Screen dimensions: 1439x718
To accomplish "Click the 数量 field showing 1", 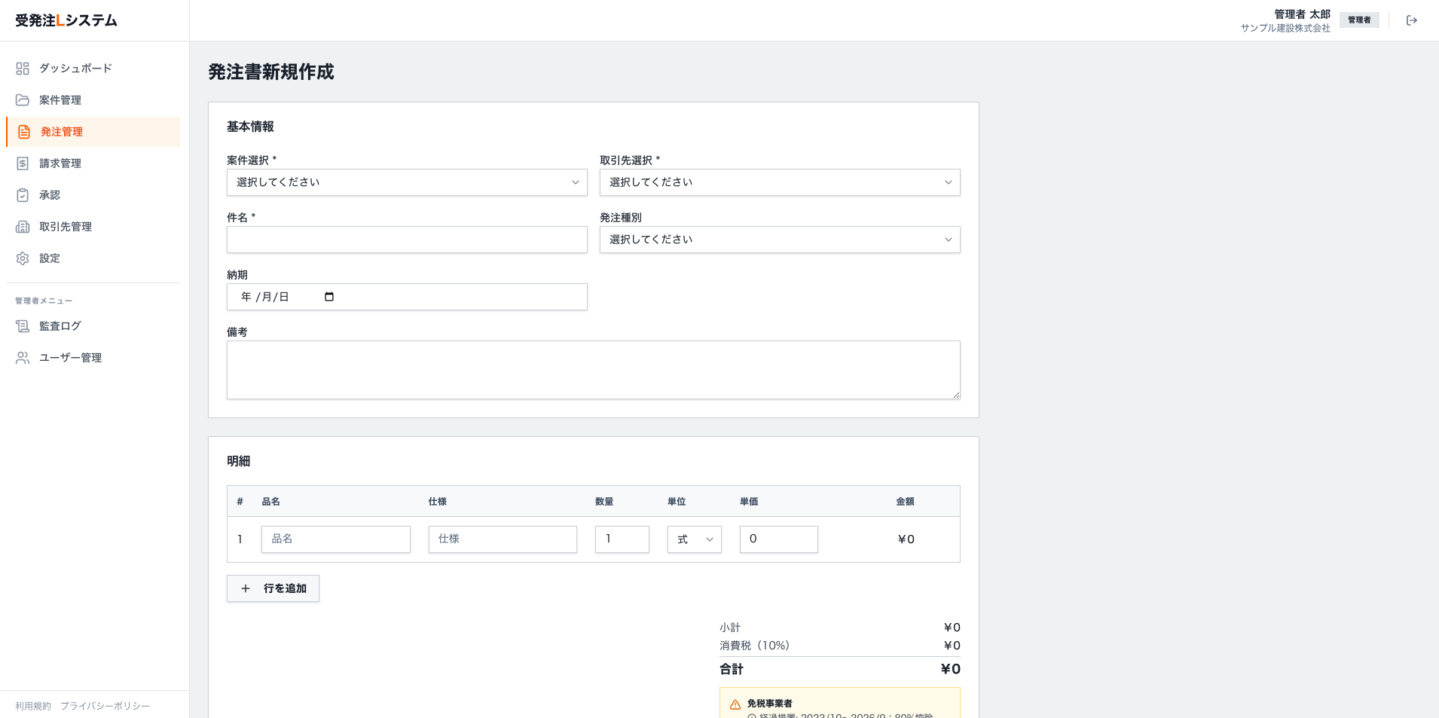I will pyautogui.click(x=622, y=539).
